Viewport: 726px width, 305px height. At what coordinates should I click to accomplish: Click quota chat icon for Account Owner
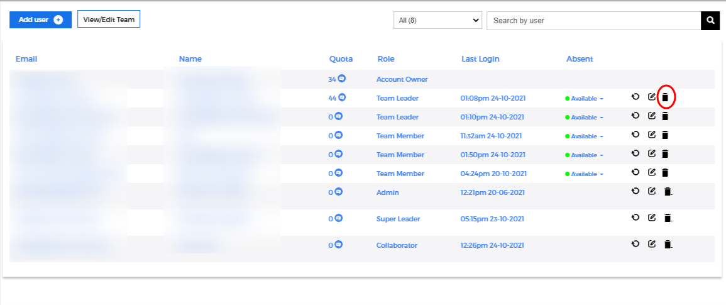point(341,79)
